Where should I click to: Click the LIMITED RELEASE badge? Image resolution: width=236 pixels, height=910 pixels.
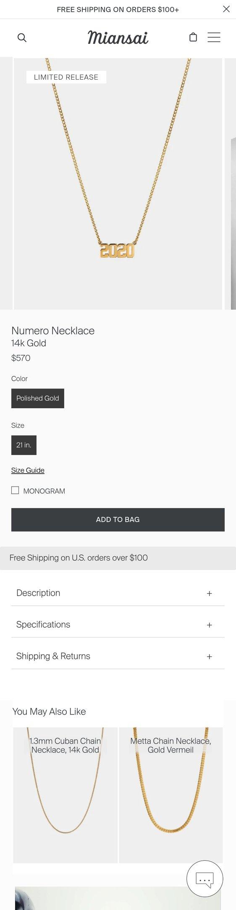click(x=66, y=77)
